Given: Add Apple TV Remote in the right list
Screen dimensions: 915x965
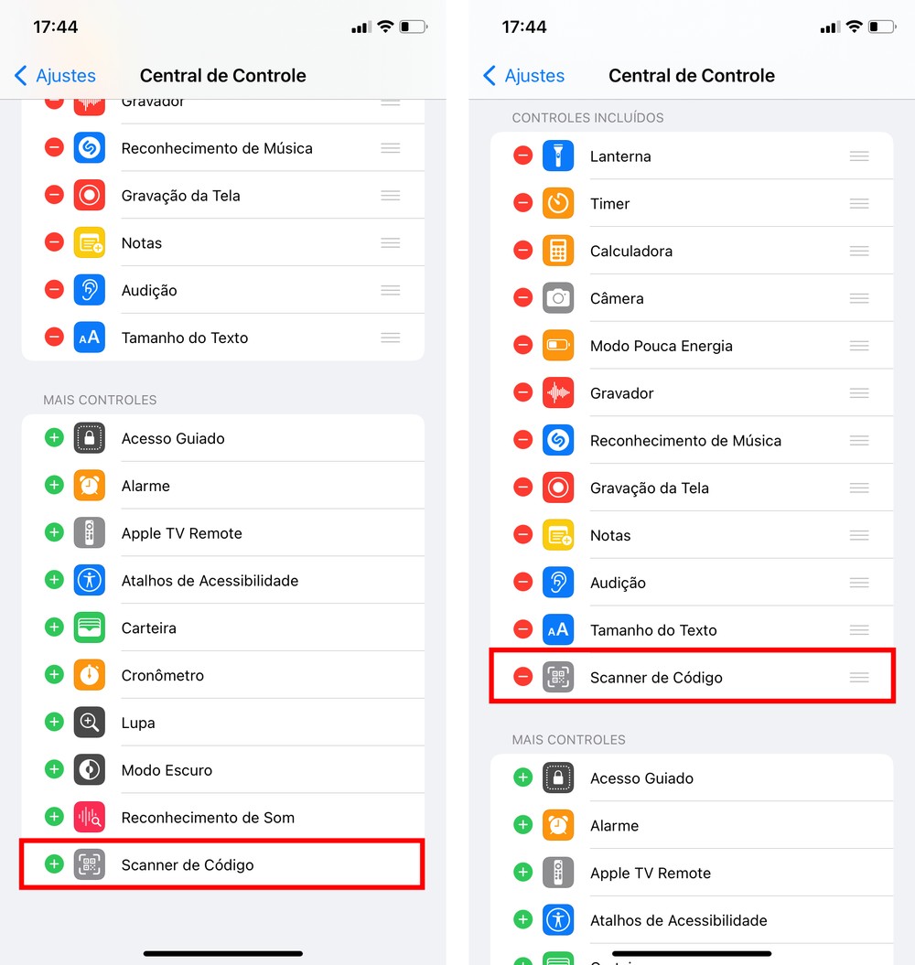Looking at the screenshot, I should [522, 872].
